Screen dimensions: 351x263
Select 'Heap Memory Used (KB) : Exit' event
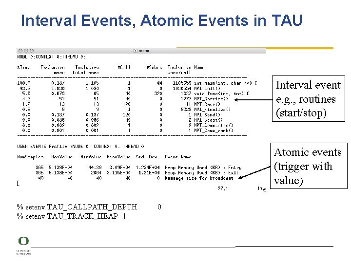coord(202,173)
